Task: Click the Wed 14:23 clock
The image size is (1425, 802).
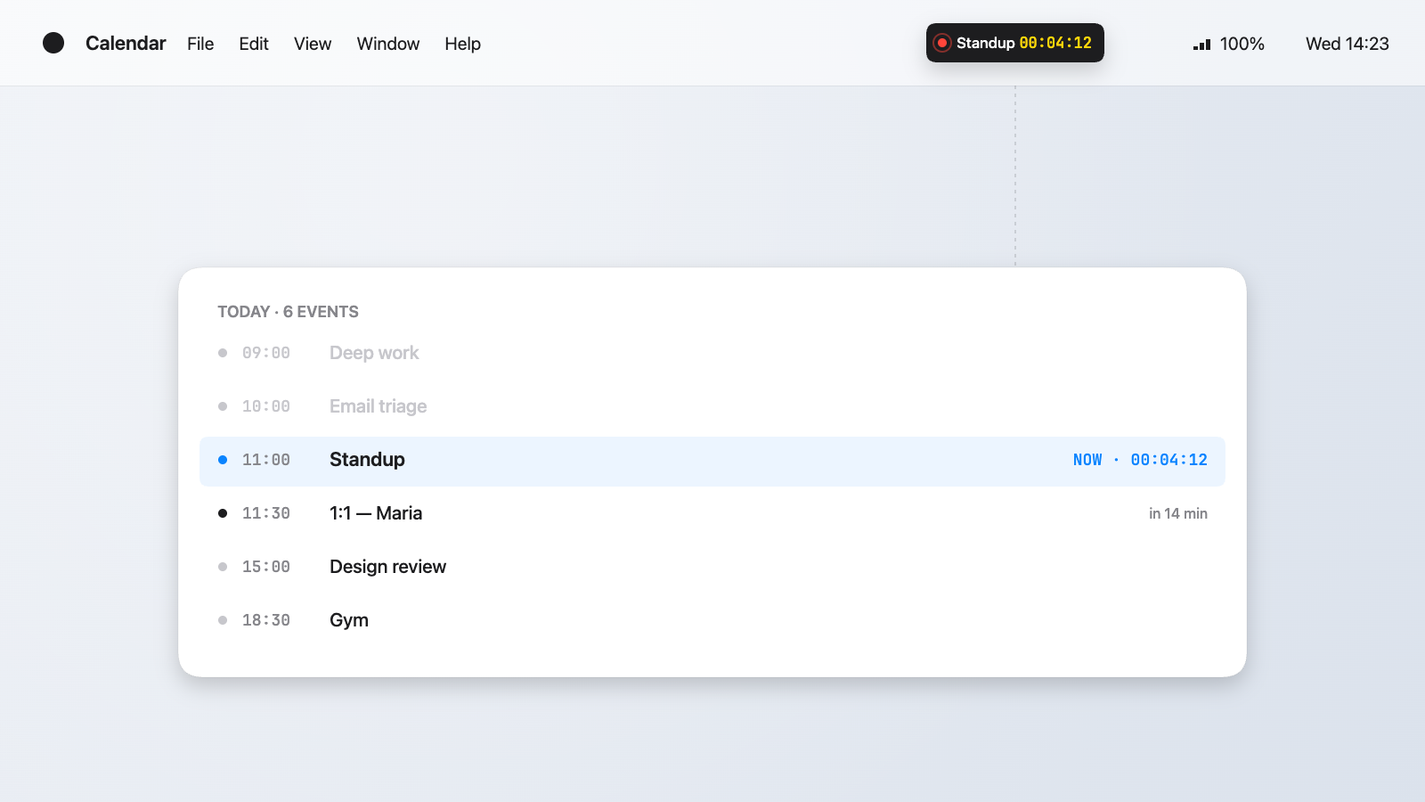Action: coord(1348,44)
